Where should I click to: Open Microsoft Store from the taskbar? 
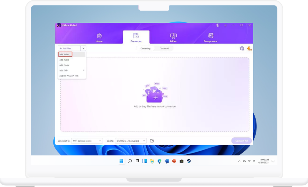point(181,161)
